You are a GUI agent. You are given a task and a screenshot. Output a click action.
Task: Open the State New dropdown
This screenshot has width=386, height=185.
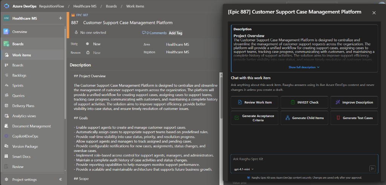(x=97, y=44)
